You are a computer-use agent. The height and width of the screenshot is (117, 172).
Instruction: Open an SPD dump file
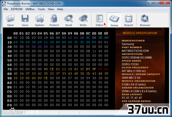coord(10,20)
